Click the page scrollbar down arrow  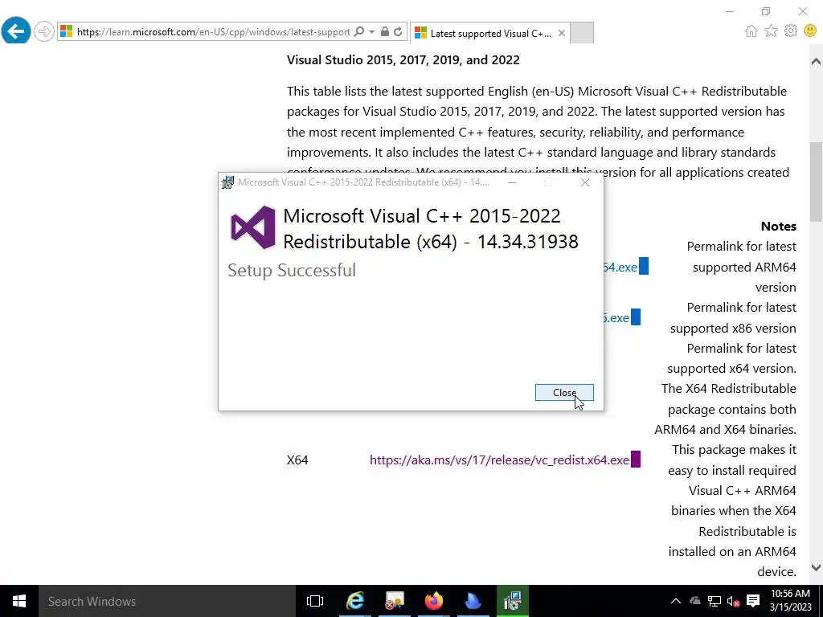coord(816,567)
